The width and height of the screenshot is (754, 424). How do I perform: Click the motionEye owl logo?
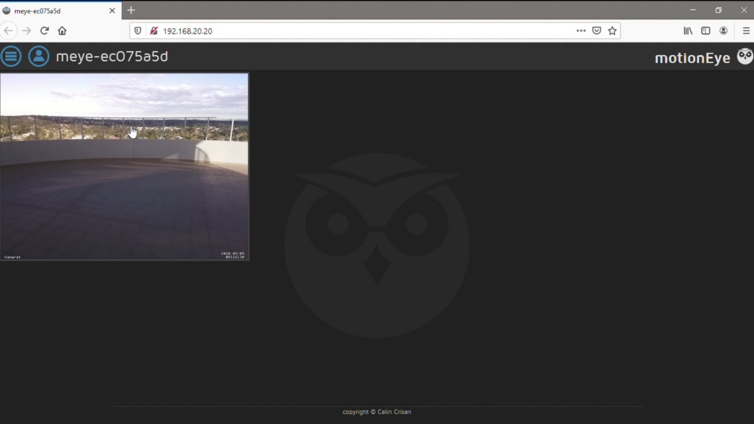coord(744,56)
